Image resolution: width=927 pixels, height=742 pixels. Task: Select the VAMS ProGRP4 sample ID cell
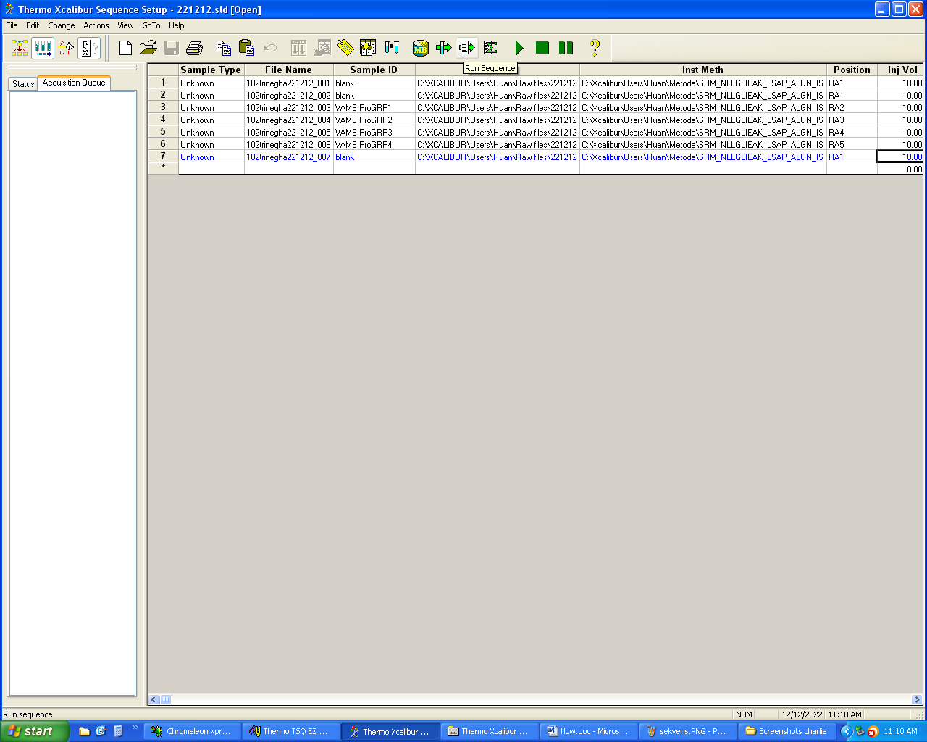click(x=374, y=145)
